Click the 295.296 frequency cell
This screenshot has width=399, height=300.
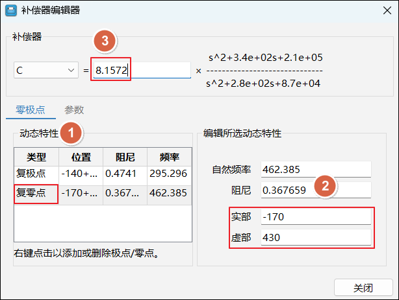pos(170,174)
